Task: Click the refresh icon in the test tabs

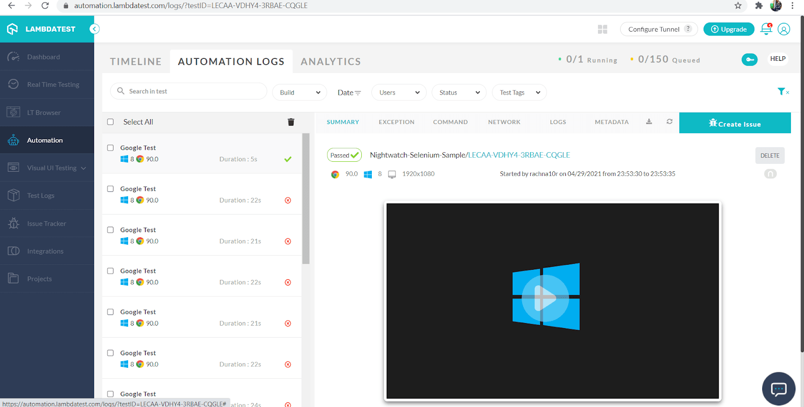Action: pyautogui.click(x=669, y=122)
